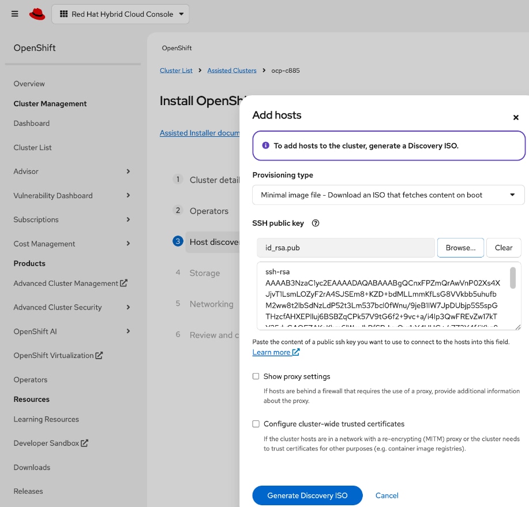
Task: Select Dashboard in the sidebar
Action: click(31, 123)
